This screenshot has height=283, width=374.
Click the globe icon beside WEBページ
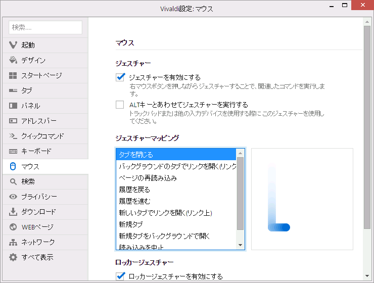click(13, 227)
